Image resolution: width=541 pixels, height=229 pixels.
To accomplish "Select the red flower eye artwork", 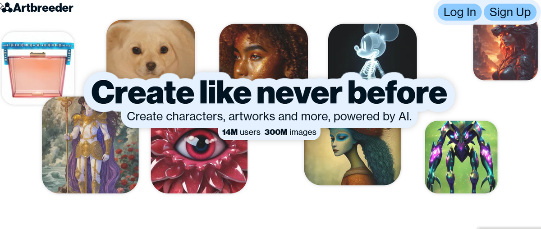I will [199, 160].
